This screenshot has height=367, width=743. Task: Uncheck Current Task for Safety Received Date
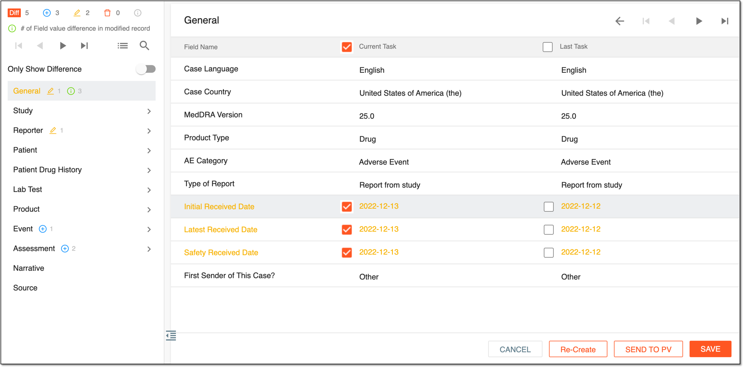[347, 252]
